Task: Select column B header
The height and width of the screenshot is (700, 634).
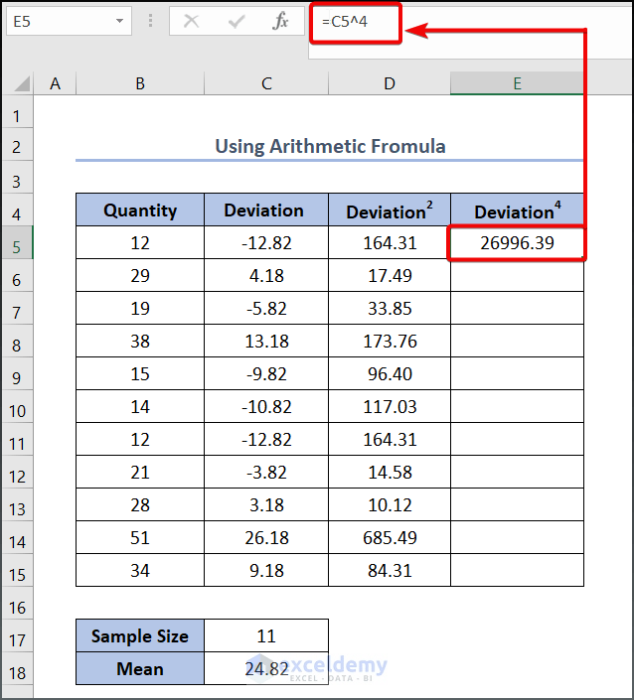Action: point(140,83)
